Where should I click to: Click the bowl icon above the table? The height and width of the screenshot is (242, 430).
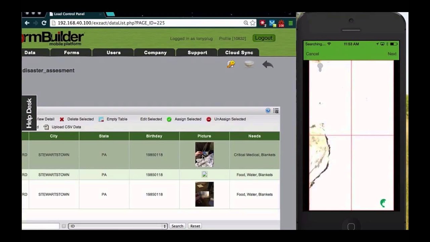point(249,64)
